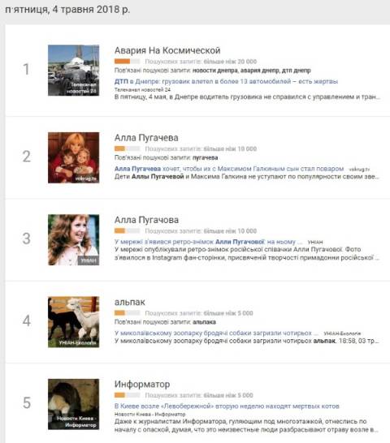Click related query пугачева

point(206,157)
